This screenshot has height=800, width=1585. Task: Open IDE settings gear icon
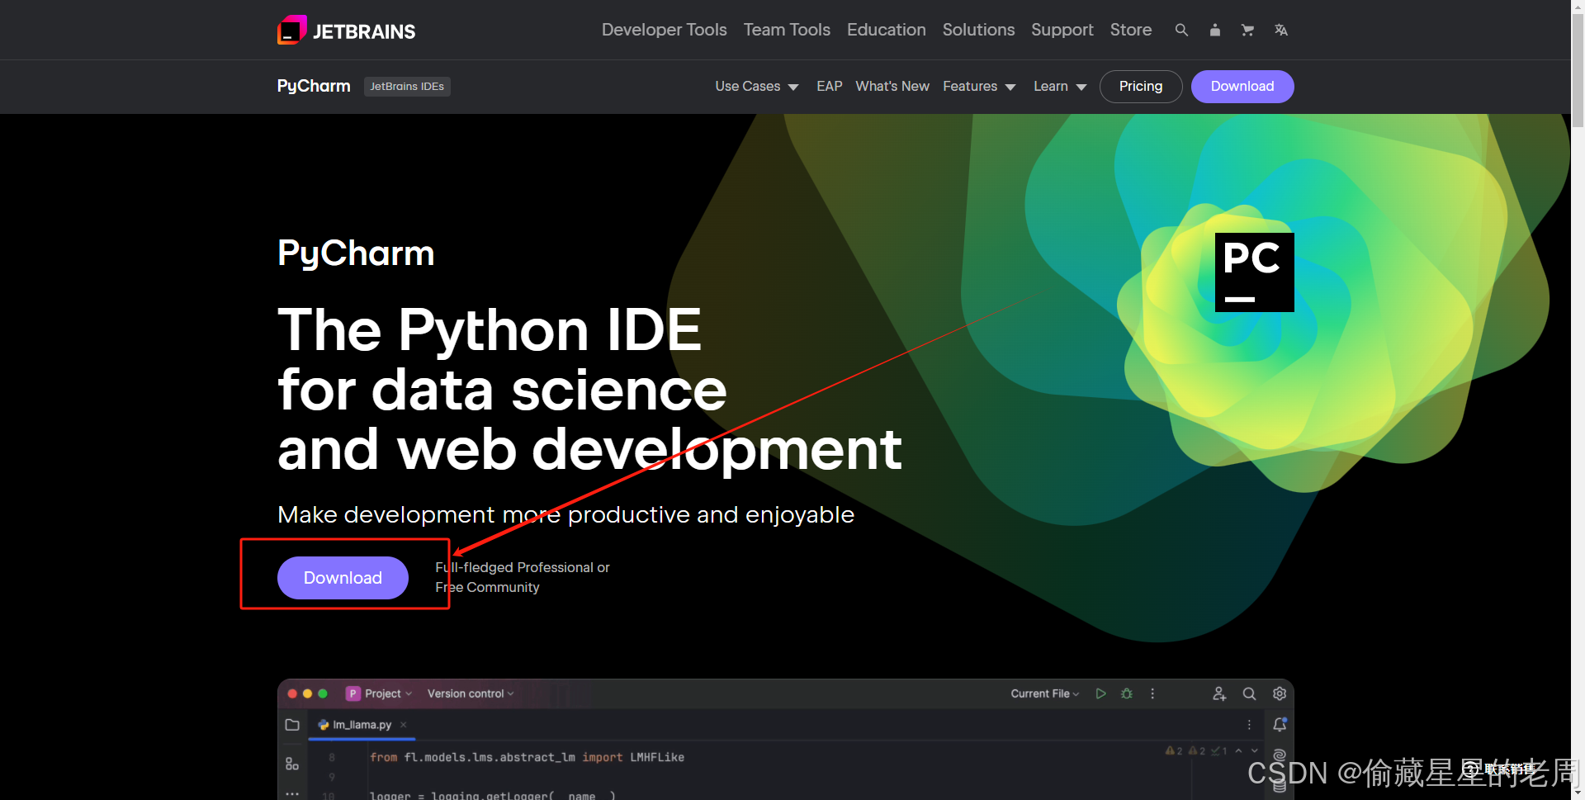pyautogui.click(x=1280, y=693)
